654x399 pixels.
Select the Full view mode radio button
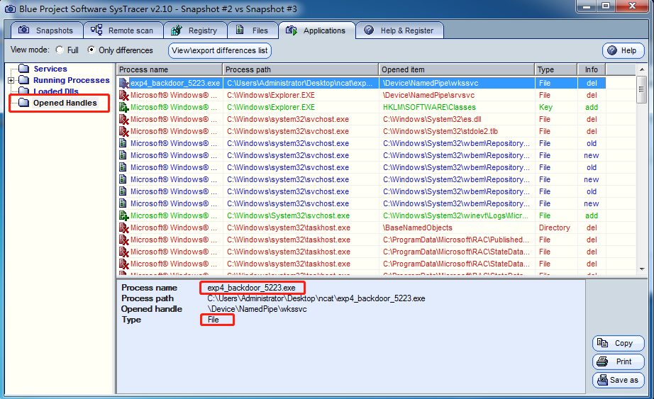pyautogui.click(x=60, y=50)
